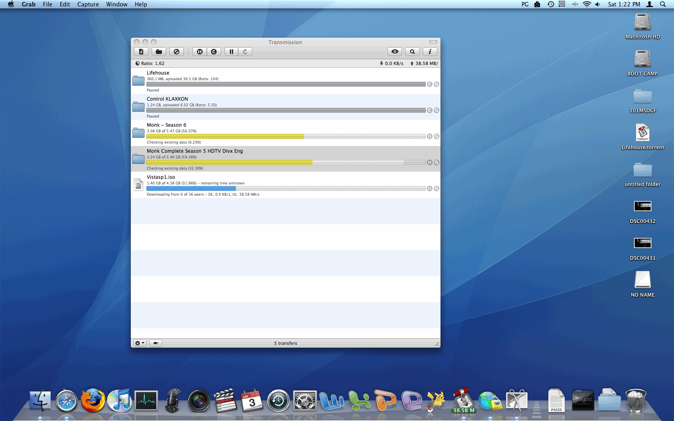This screenshot has width=674, height=421.
Task: Open Transmission dock icon showing 38.58 M
Action: [463, 400]
